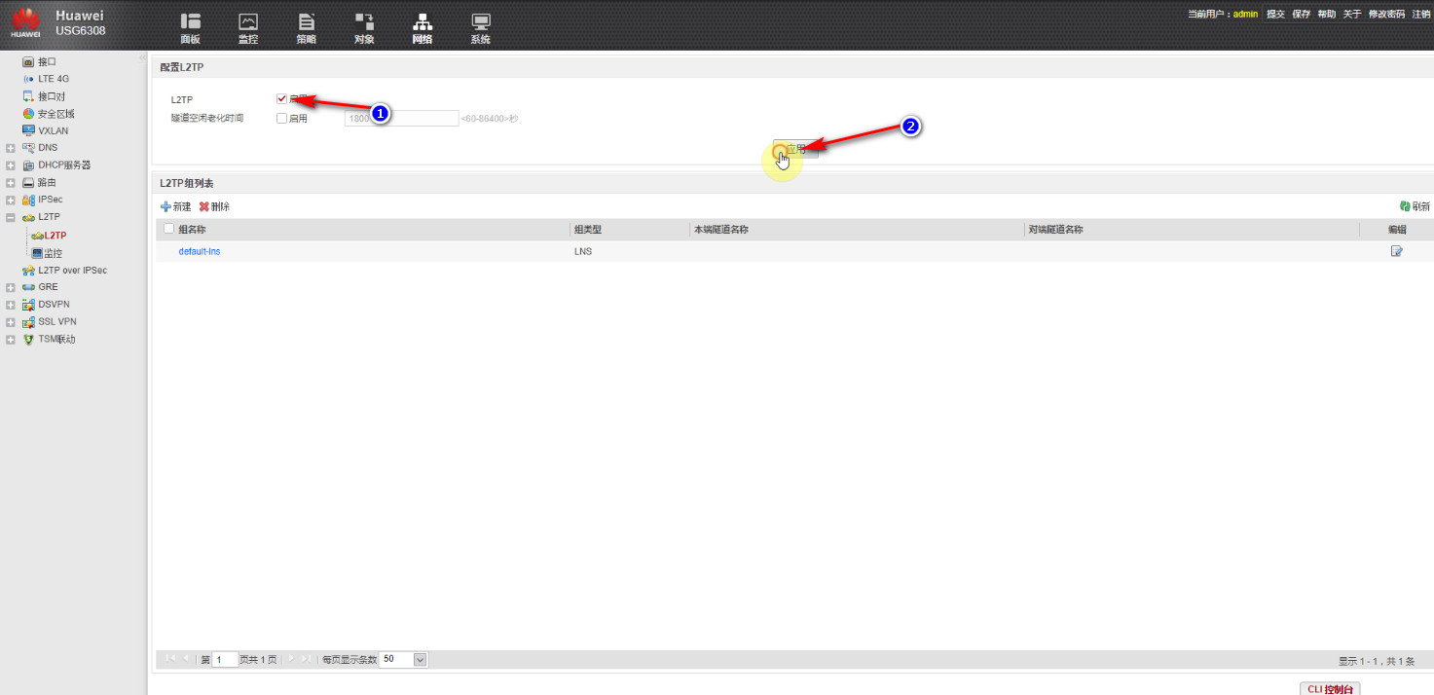Open the CLI控制台 console button
This screenshot has width=1434, height=695.
click(1330, 688)
